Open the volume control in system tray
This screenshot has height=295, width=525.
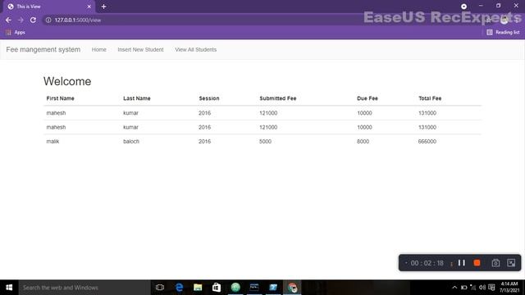[x=482, y=288]
